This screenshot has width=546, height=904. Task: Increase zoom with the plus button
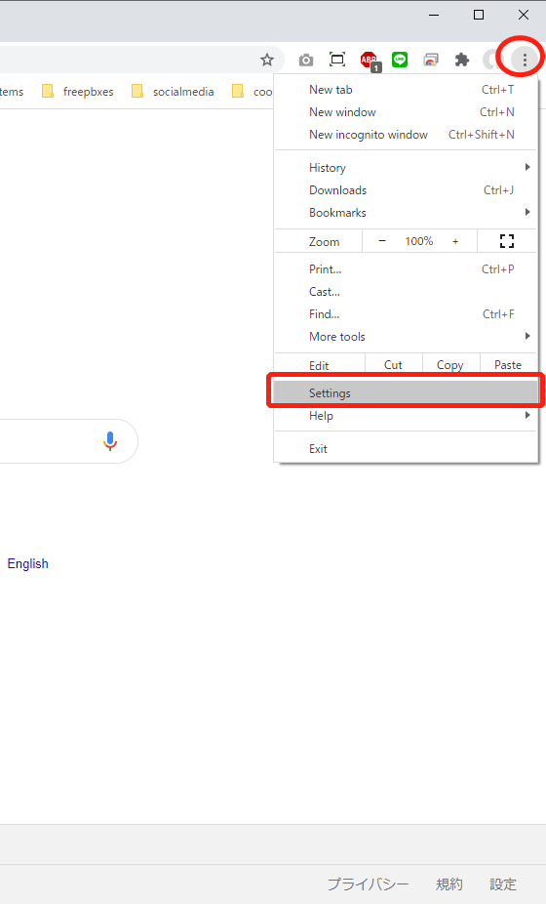click(x=455, y=241)
